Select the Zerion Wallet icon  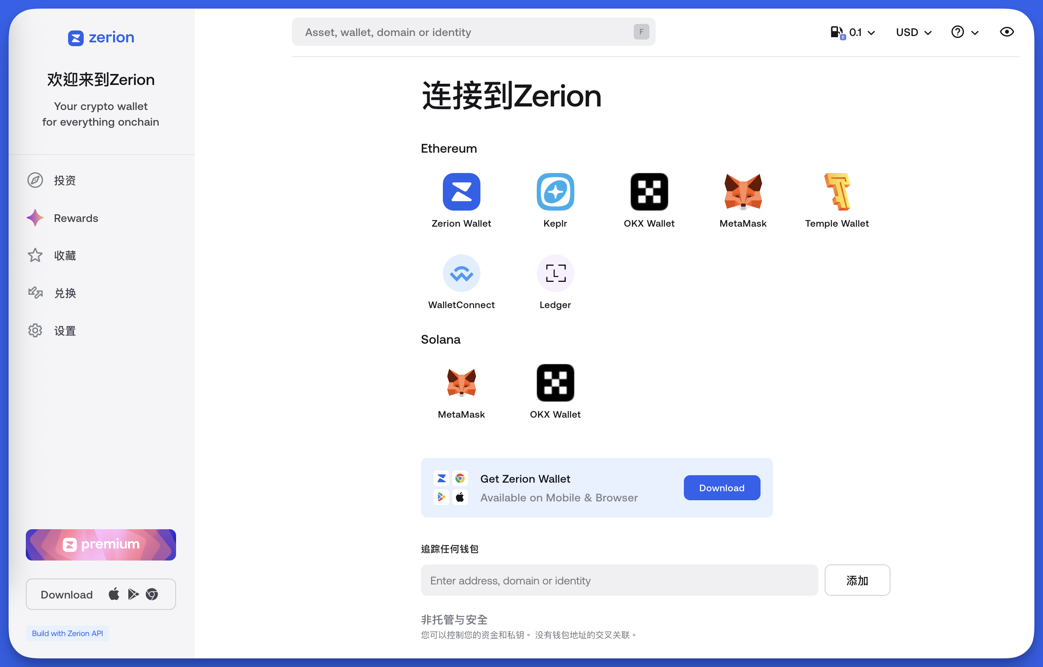pos(461,191)
